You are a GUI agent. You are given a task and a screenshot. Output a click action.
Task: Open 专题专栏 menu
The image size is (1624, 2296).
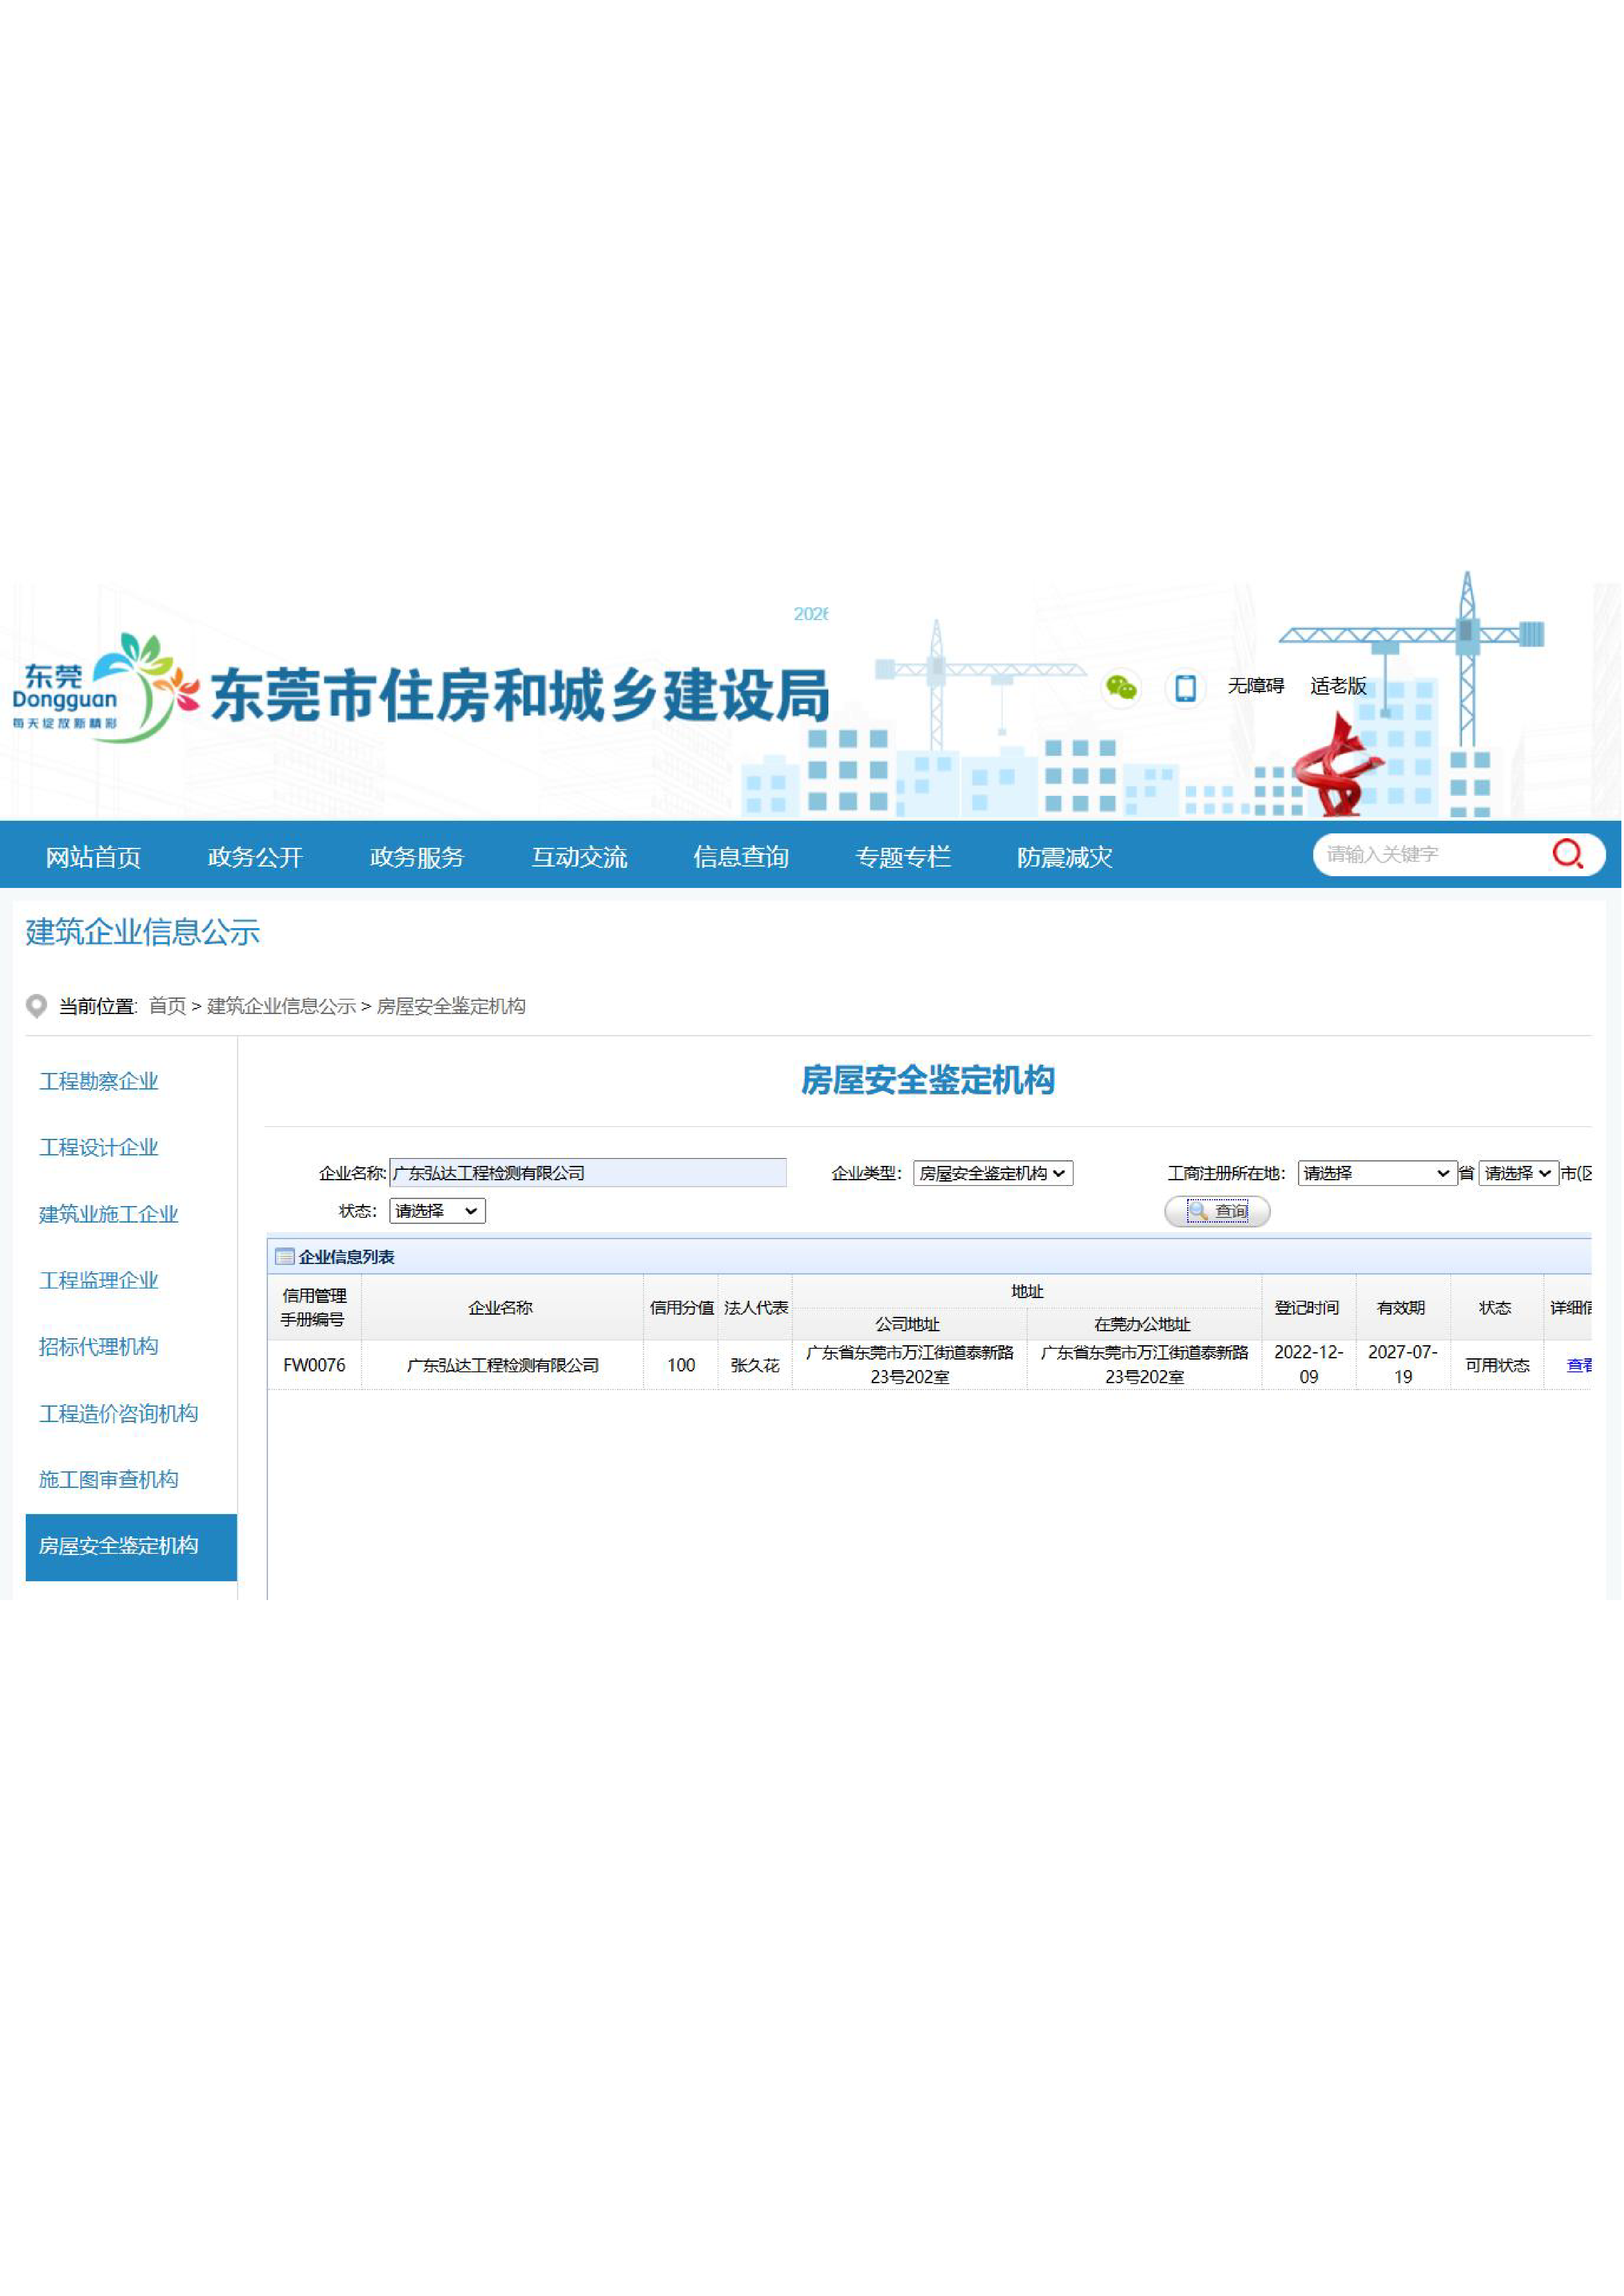click(x=903, y=857)
